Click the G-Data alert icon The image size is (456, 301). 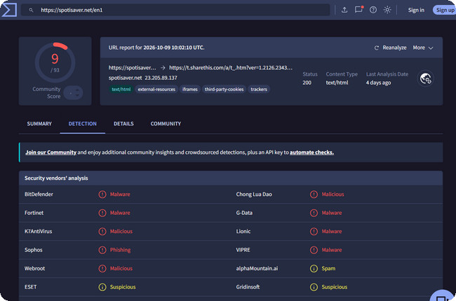pyautogui.click(x=314, y=213)
